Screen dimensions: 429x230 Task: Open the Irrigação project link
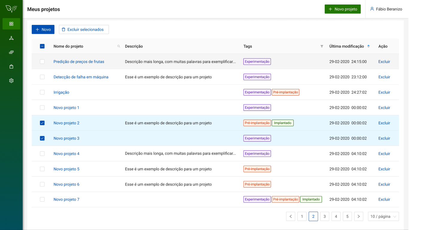[x=61, y=92]
